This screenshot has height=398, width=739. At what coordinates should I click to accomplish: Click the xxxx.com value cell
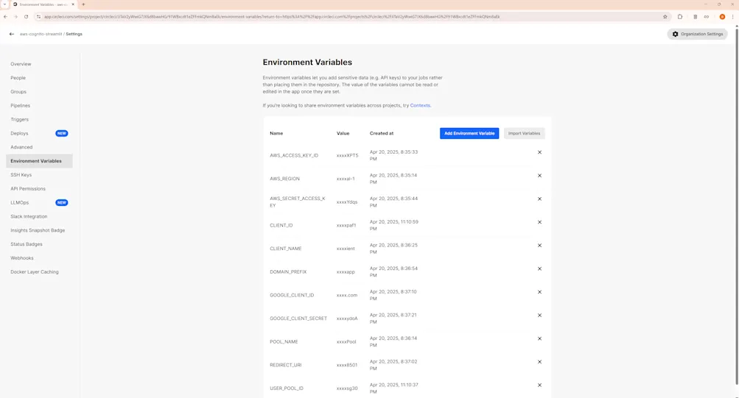point(347,296)
